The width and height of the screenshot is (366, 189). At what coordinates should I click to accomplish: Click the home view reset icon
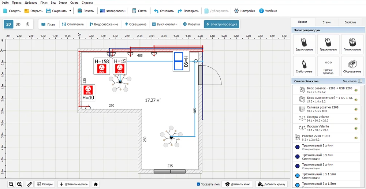click(x=96, y=184)
